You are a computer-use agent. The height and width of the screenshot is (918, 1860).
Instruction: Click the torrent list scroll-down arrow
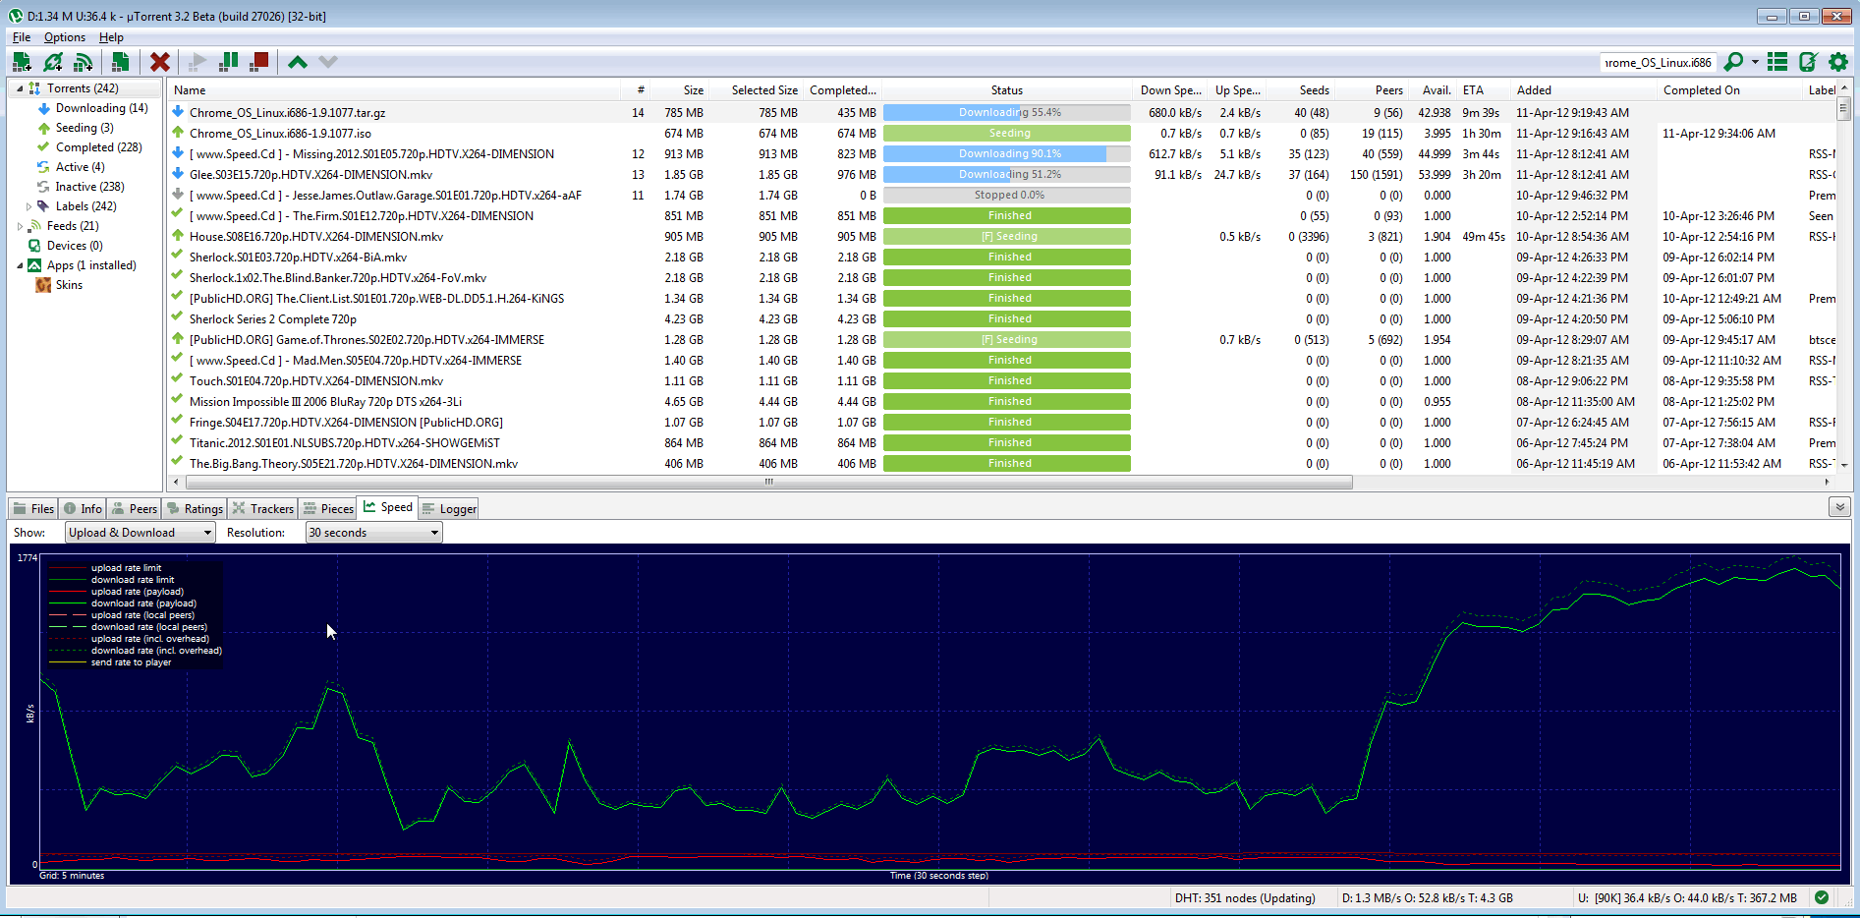(x=1844, y=465)
